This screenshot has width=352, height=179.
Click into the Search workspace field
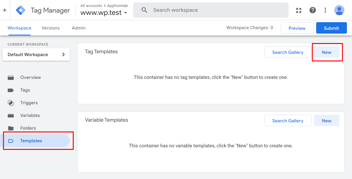coord(211,10)
